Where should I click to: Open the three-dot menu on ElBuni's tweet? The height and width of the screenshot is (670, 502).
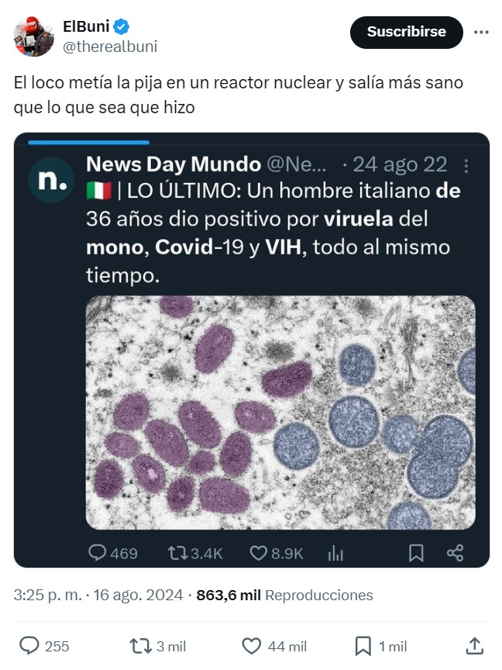(x=482, y=33)
